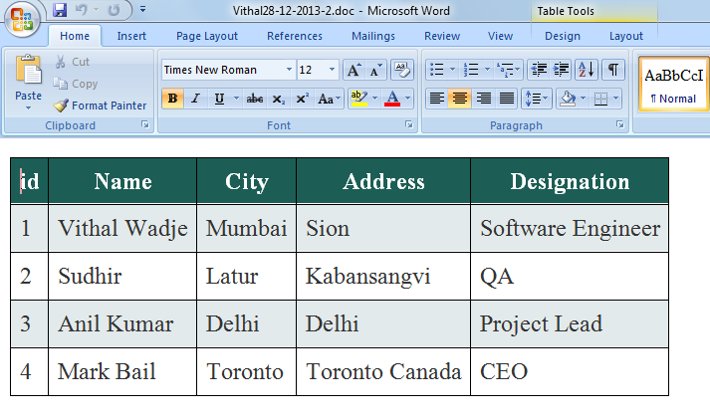Activate the Format Painter
The width and height of the screenshot is (710, 420).
pos(100,105)
